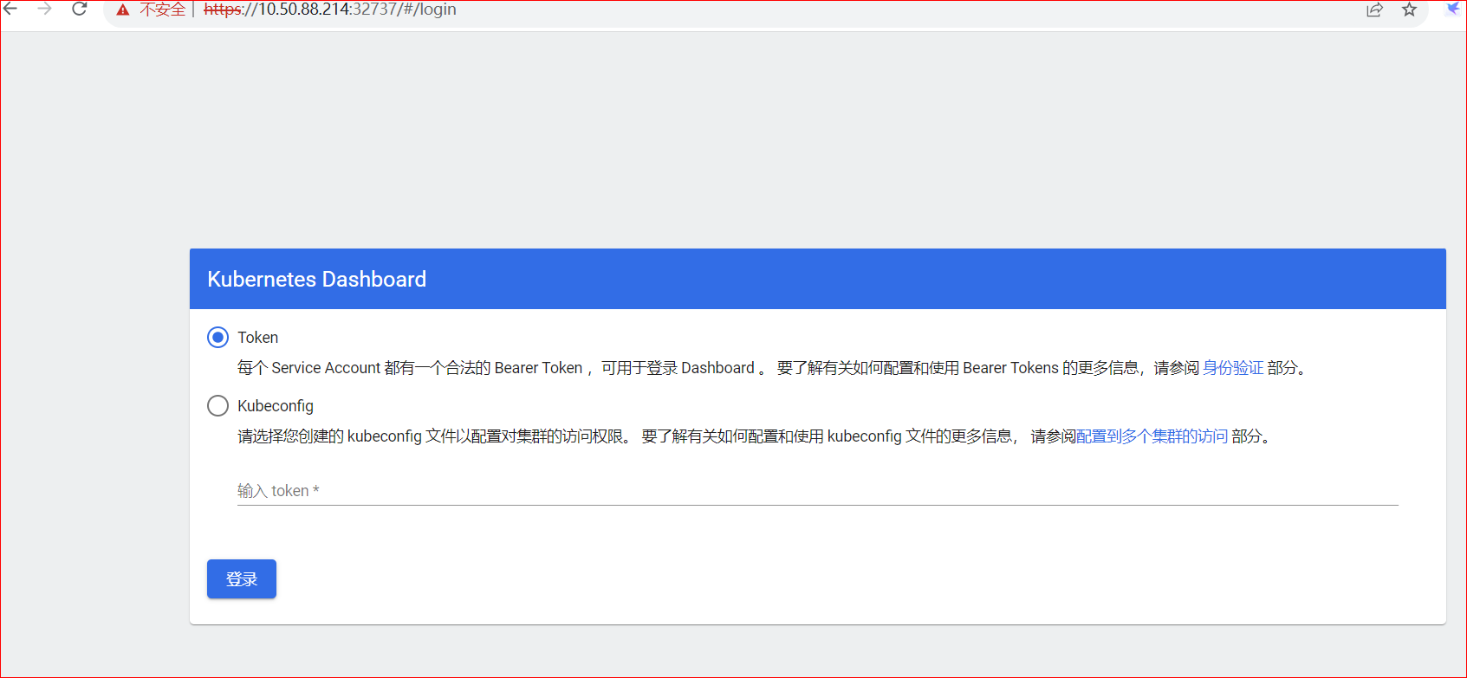
Task: Reload the page with the refresh icon
Action: pyautogui.click(x=79, y=9)
